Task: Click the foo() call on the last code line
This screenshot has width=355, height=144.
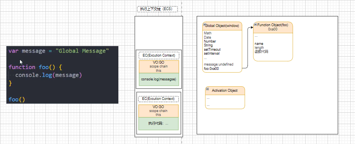Action: coord(17,100)
